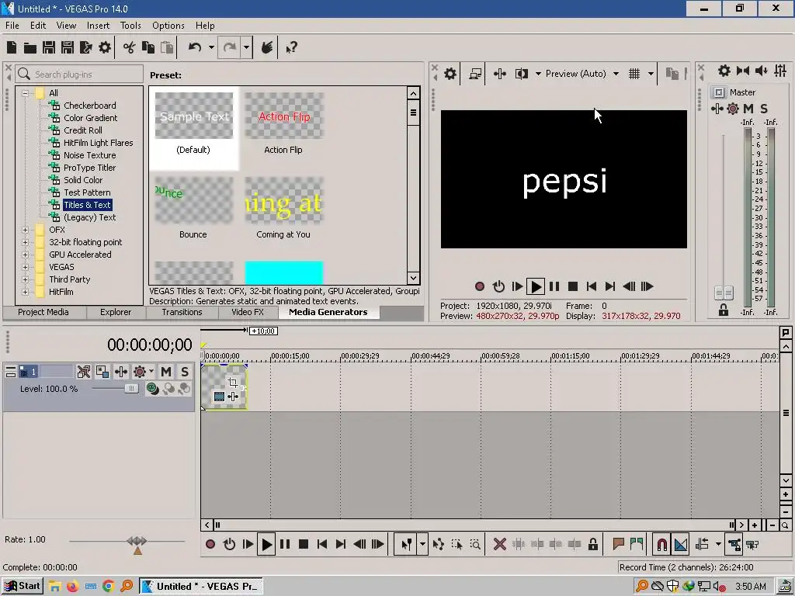This screenshot has height=596, width=795.
Task: Stop playback in the preview window
Action: 573,286
